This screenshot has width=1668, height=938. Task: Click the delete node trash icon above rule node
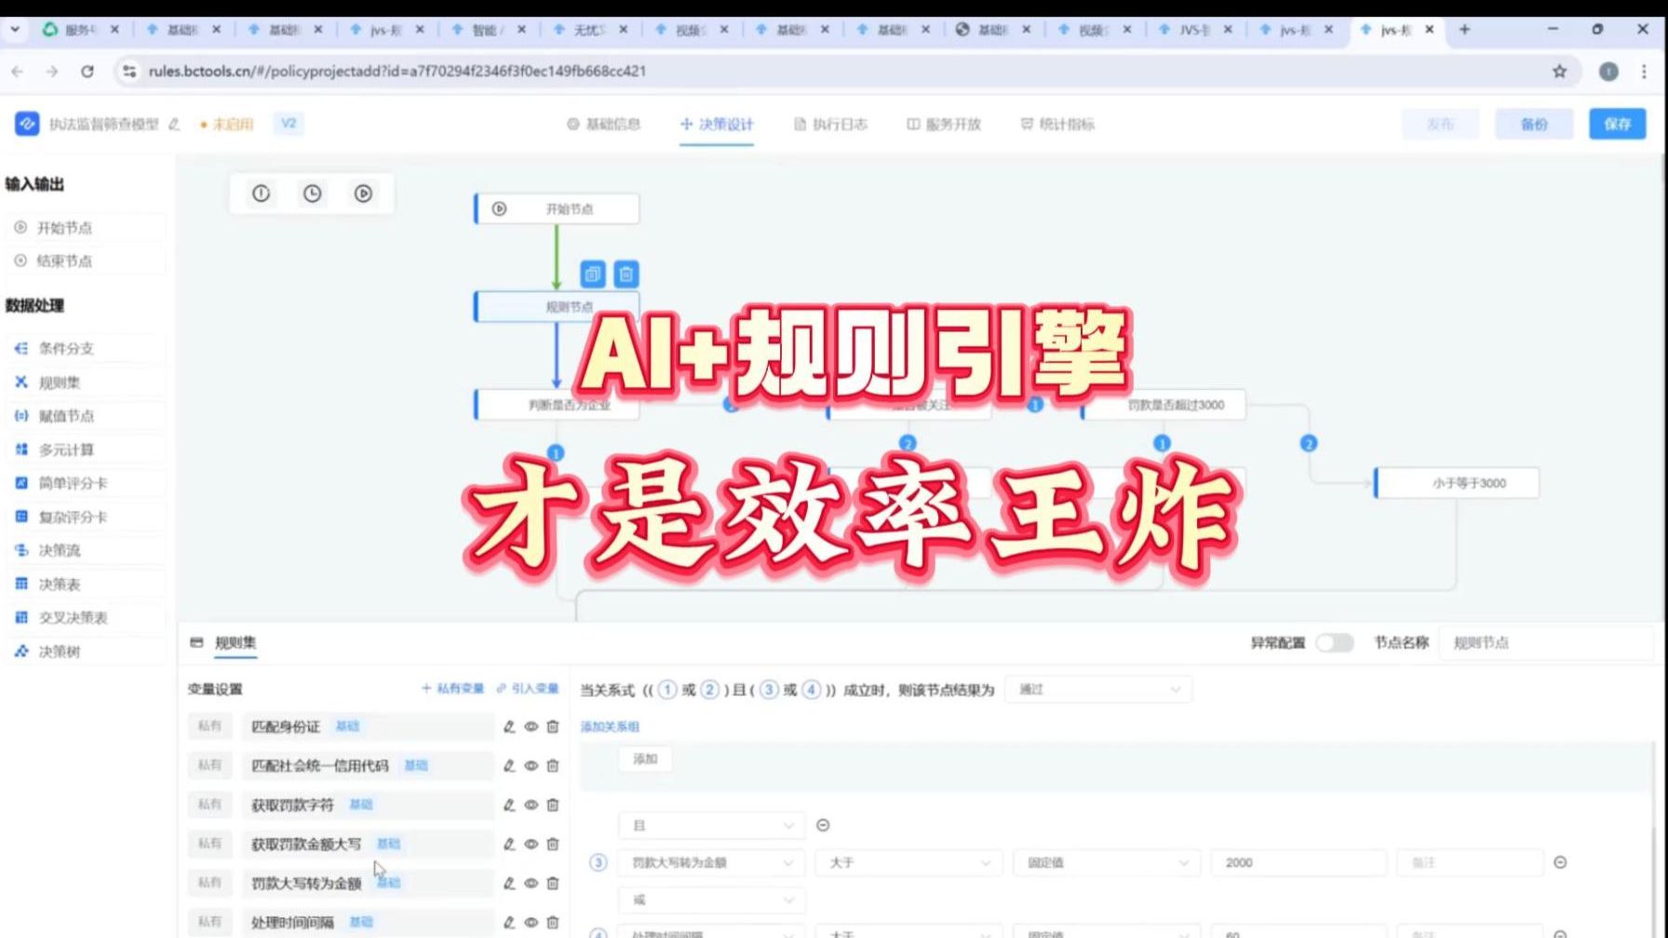pos(626,274)
